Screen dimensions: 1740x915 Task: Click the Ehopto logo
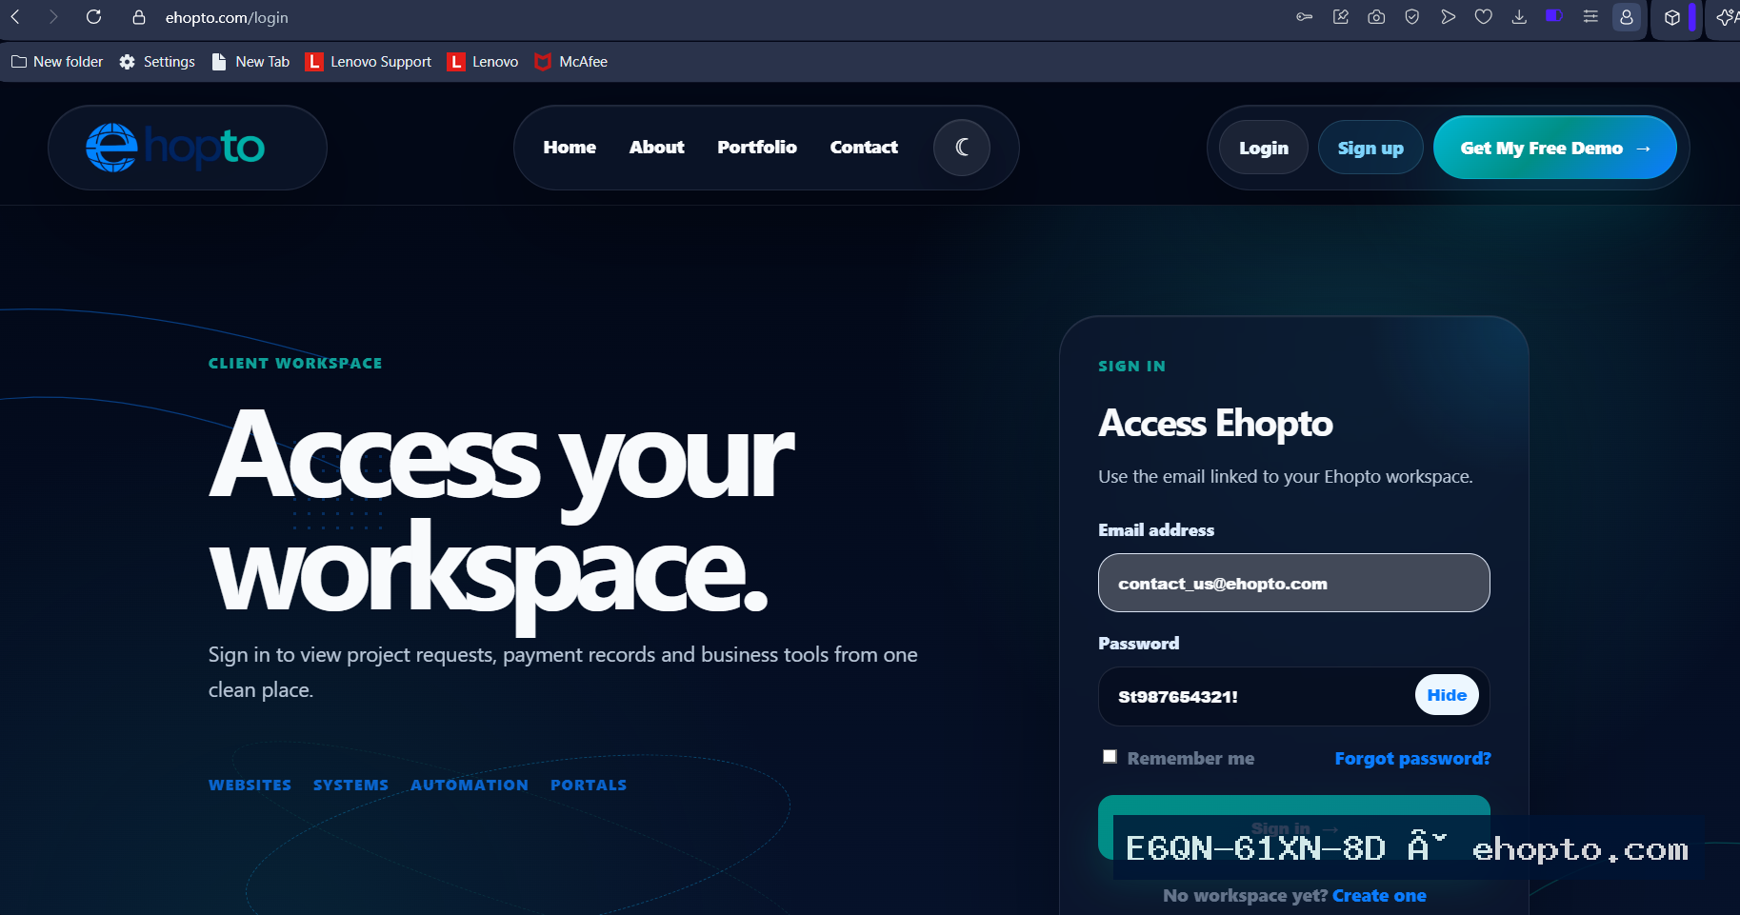coord(175,148)
